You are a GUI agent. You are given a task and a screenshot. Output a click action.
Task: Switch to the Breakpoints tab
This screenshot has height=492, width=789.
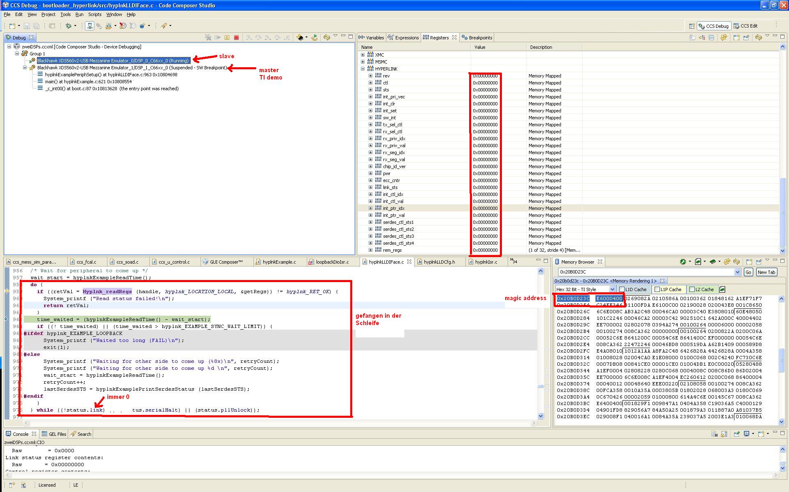(x=477, y=38)
